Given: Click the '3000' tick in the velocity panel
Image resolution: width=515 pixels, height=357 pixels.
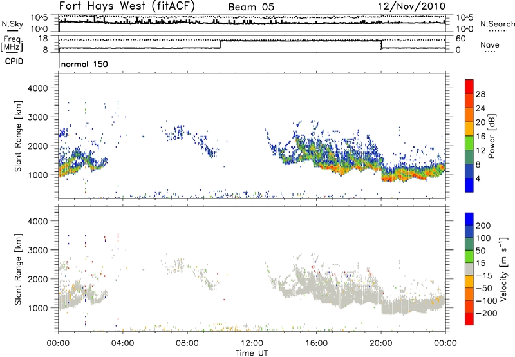Looking at the screenshot, I should pyautogui.click(x=37, y=250).
